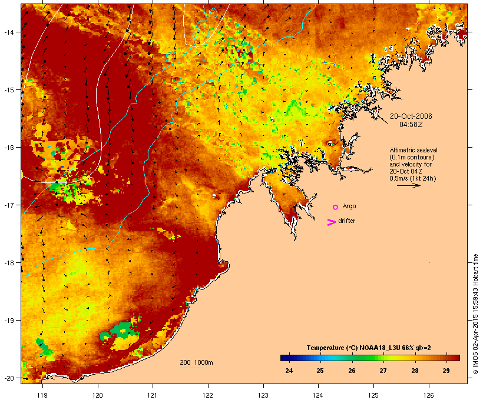
Task: Click the longitude label 126
Action: point(428,395)
